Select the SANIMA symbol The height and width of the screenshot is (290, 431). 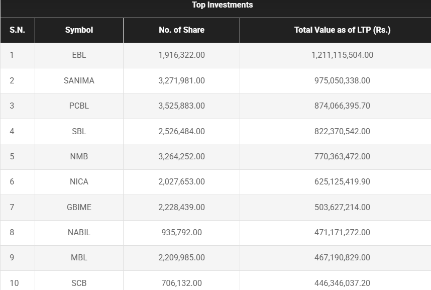point(79,80)
